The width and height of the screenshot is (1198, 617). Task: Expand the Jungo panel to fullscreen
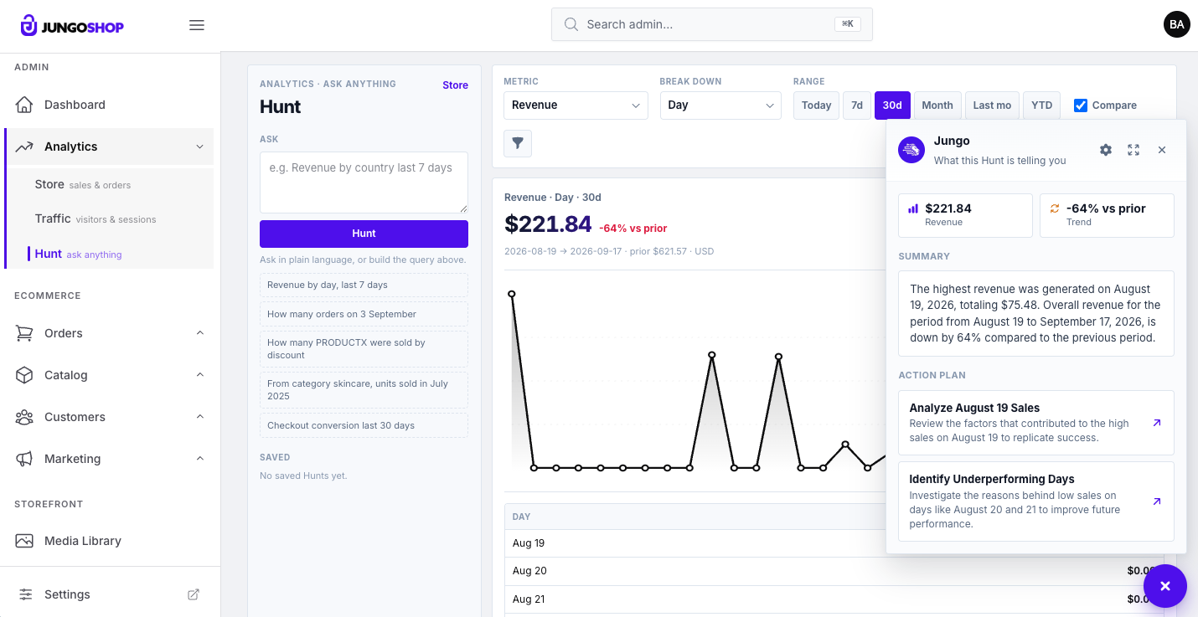click(x=1133, y=150)
